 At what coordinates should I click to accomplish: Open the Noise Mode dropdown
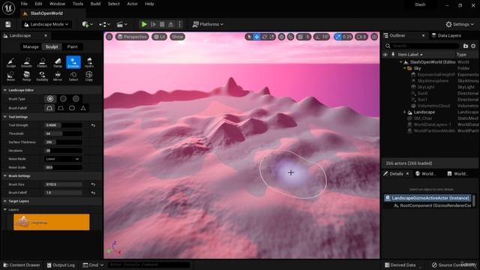(x=63, y=159)
